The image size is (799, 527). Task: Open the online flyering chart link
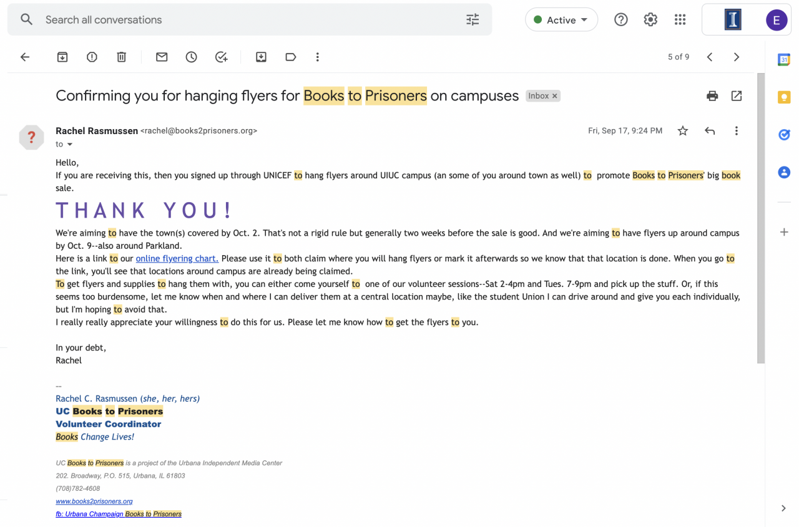(177, 258)
